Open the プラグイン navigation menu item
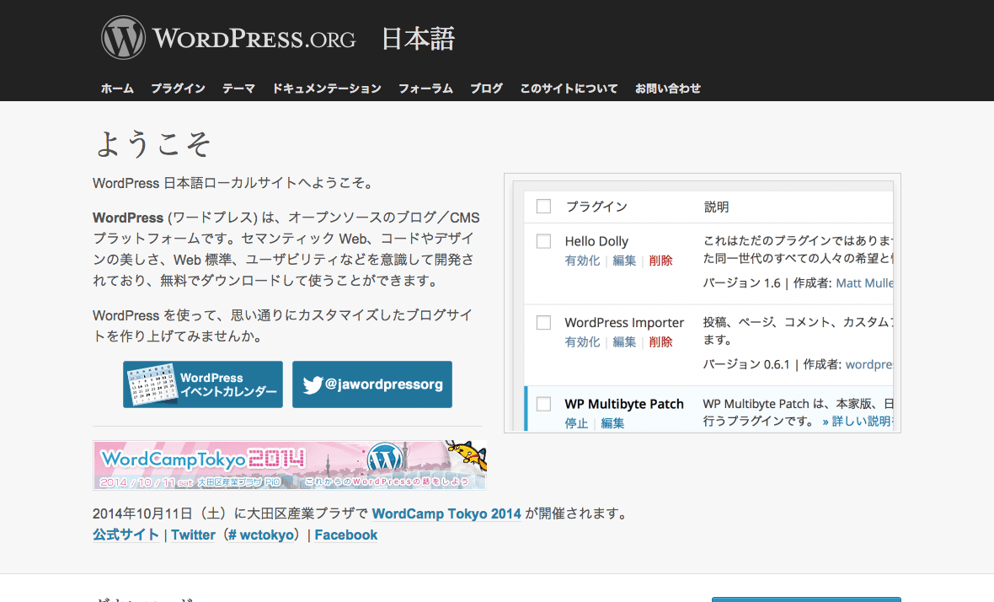 (178, 89)
